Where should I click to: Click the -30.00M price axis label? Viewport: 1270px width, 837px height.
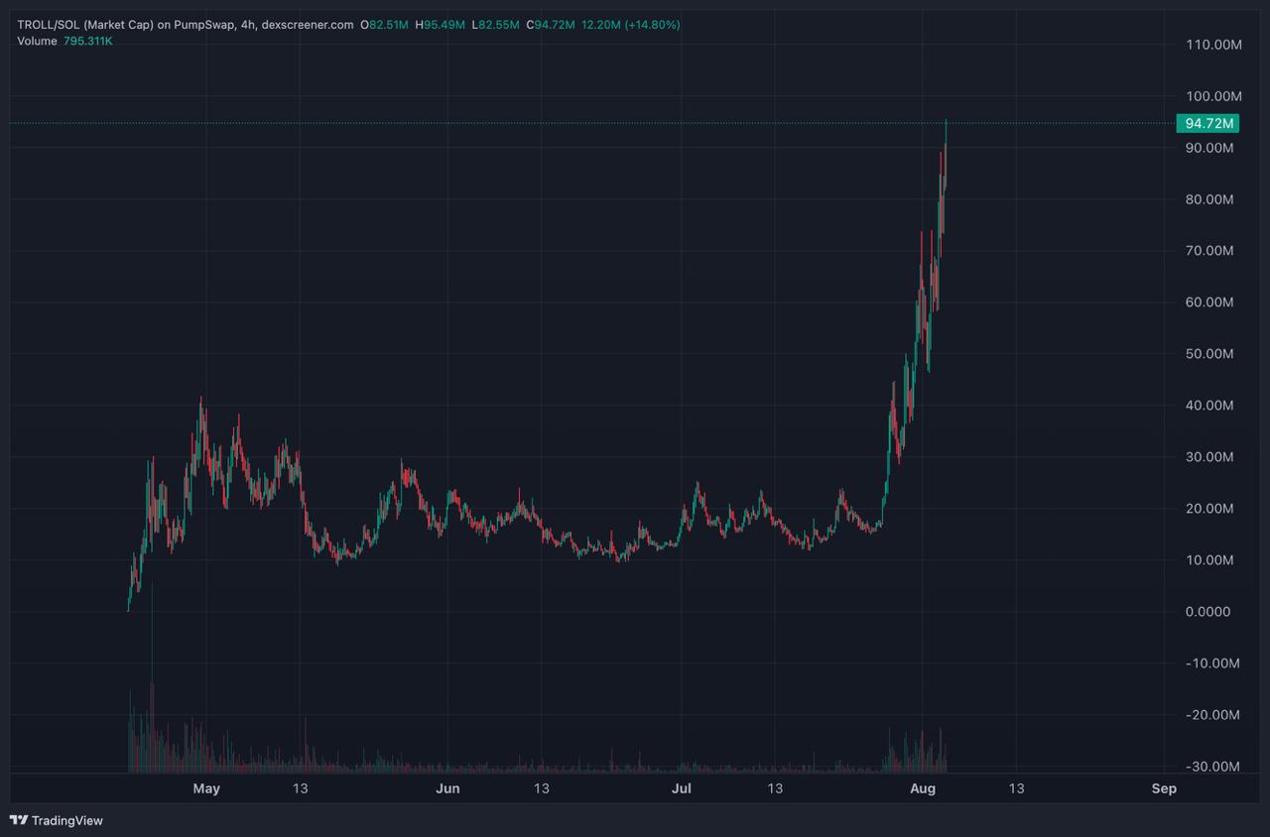(1210, 767)
